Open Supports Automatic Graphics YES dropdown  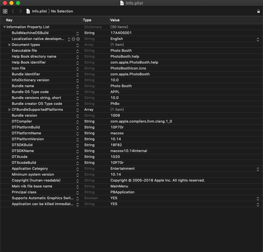(258, 199)
